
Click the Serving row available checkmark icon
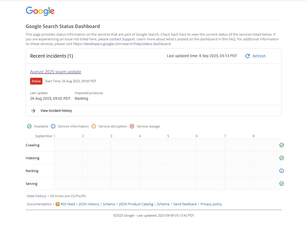(281, 184)
